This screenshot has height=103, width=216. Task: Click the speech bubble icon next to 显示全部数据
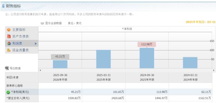click(42, 23)
